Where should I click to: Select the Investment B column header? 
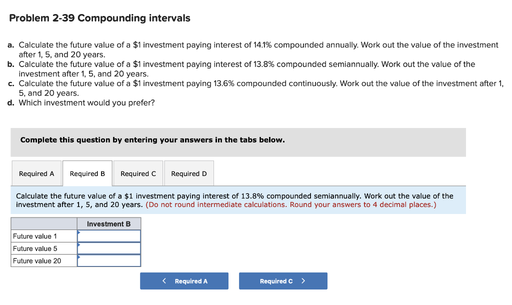tap(109, 223)
